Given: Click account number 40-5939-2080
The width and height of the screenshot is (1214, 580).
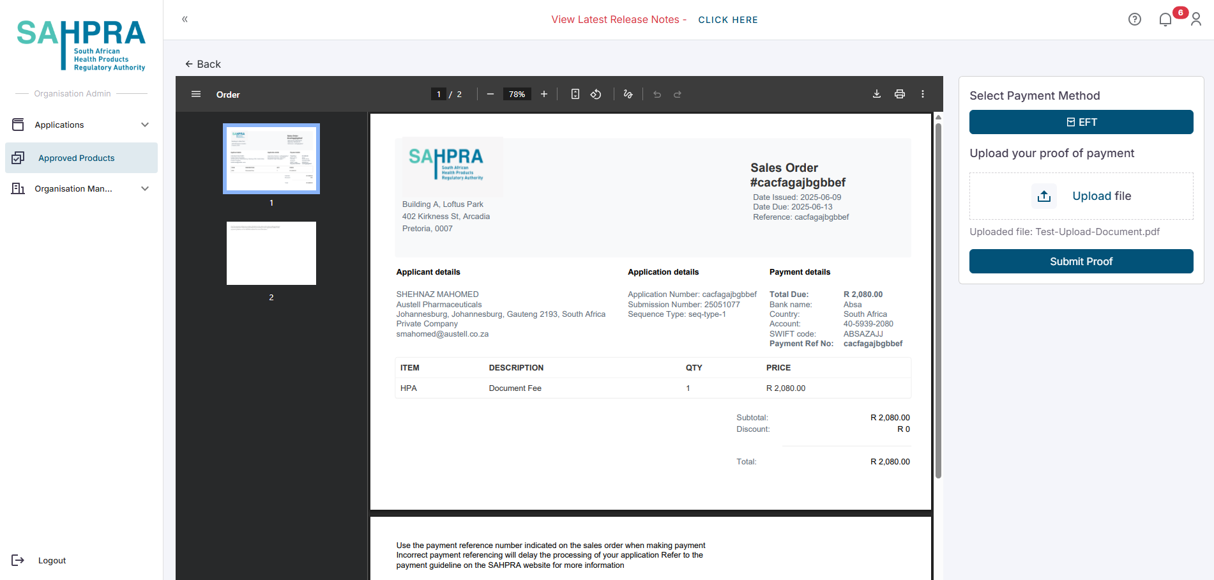Looking at the screenshot, I should coord(869,324).
